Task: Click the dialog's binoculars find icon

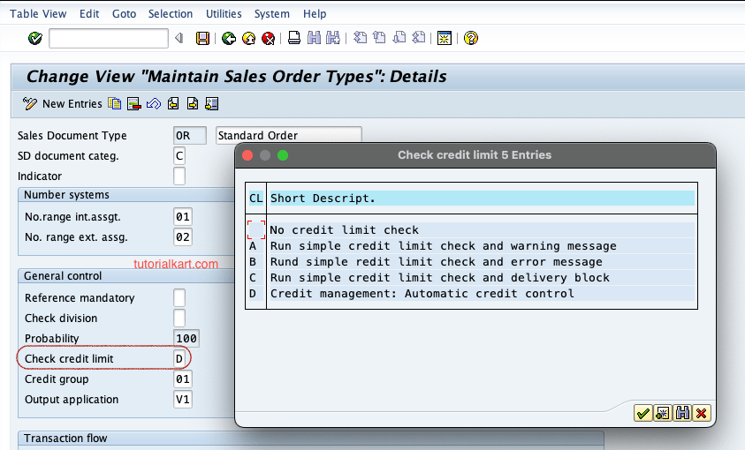Action: [x=682, y=414]
